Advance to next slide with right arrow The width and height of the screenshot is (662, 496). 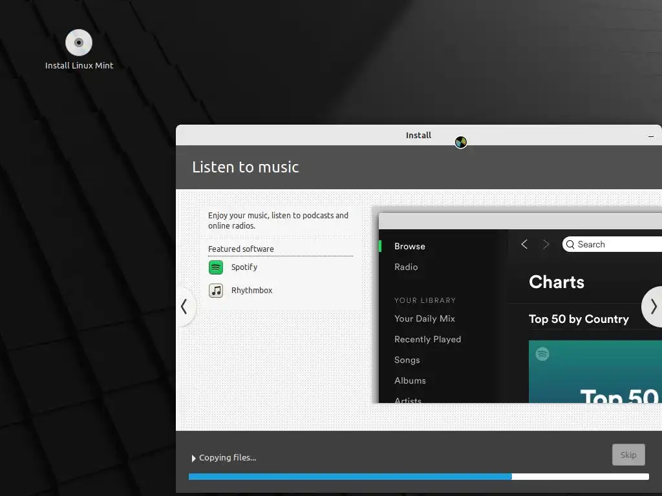coord(653,307)
